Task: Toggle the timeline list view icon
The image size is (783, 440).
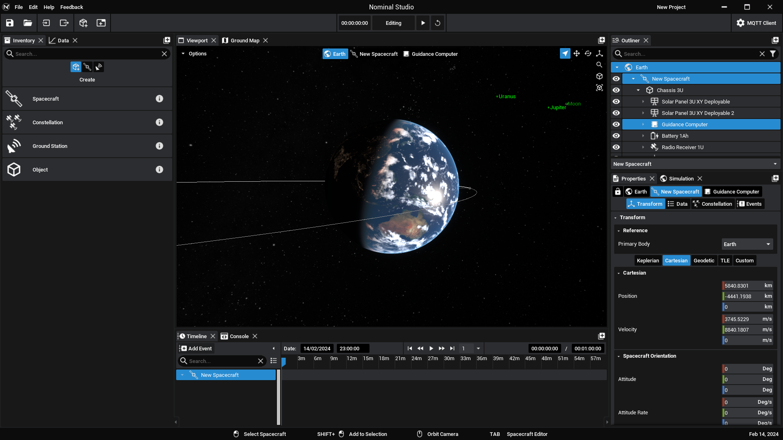Action: pos(274,361)
